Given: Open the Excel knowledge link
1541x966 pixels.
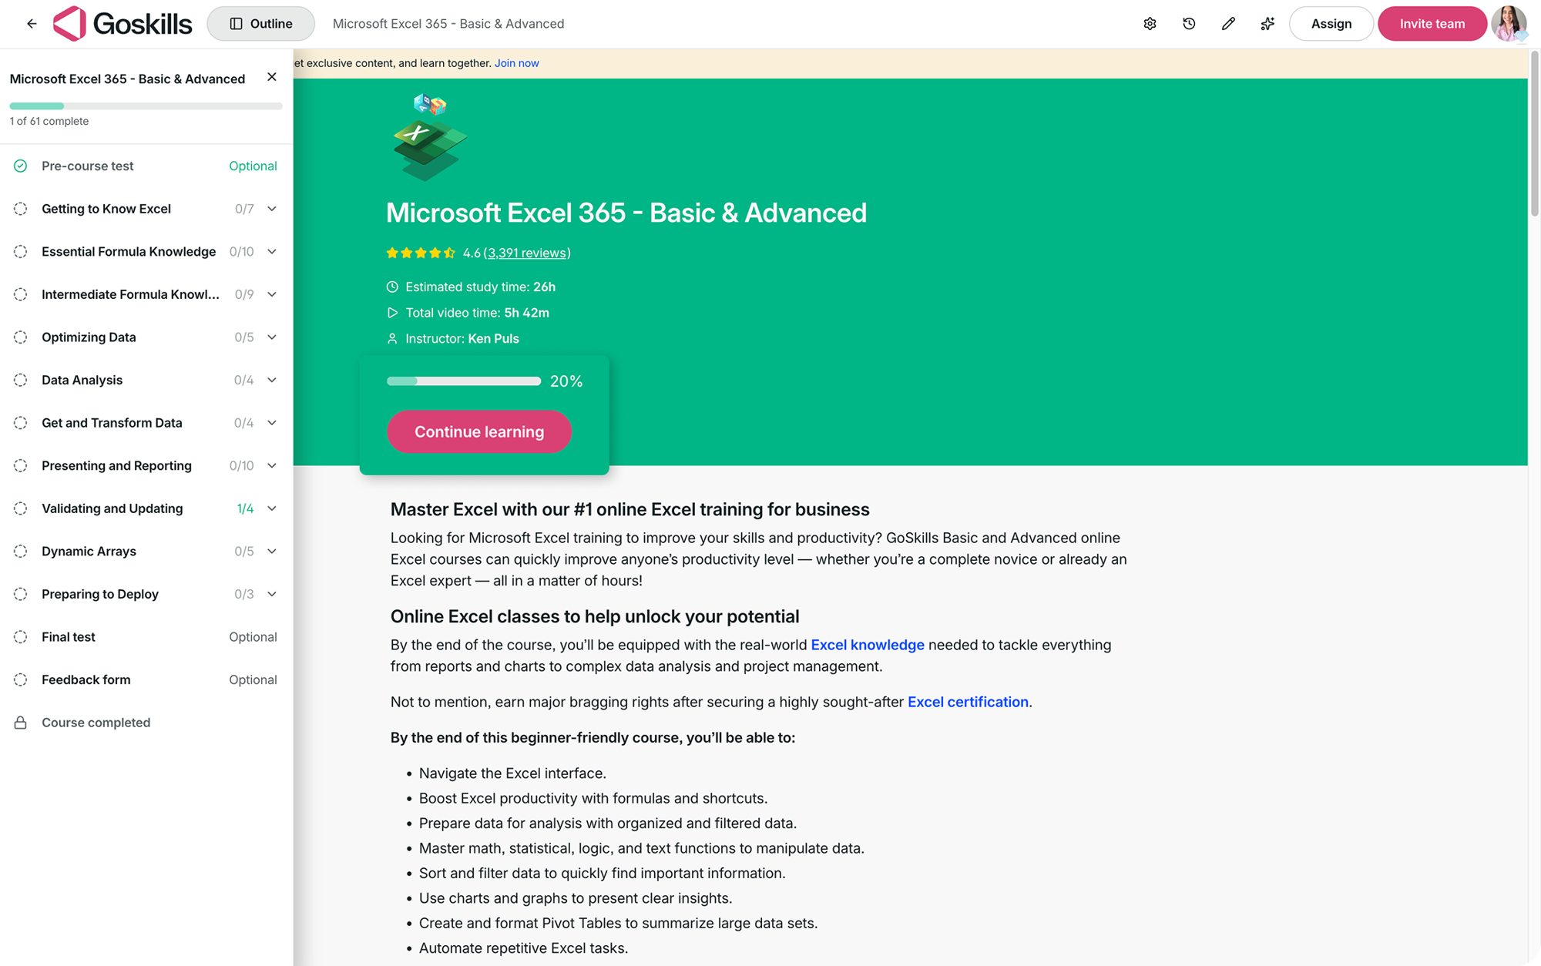Looking at the screenshot, I should (x=868, y=645).
